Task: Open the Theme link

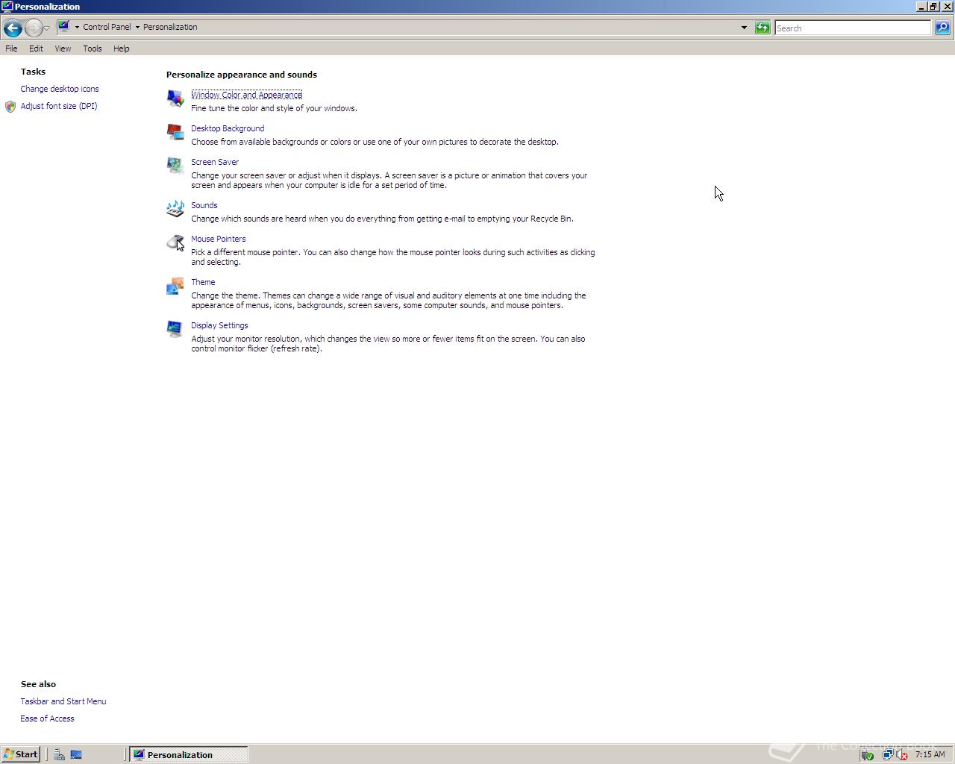Action: pos(203,282)
